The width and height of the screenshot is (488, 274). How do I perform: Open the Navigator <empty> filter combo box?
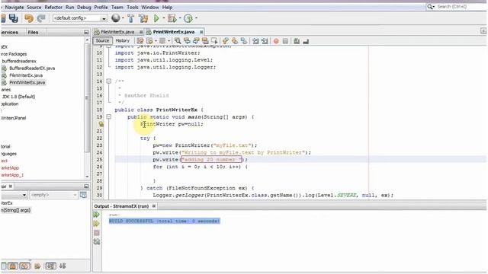(53, 195)
